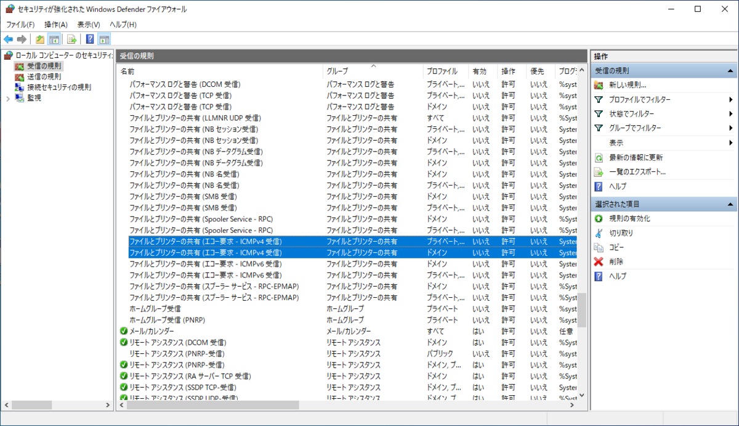Viewport: 739px width, 426px height.
Task: Click the 削除 action link
Action: coord(616,261)
